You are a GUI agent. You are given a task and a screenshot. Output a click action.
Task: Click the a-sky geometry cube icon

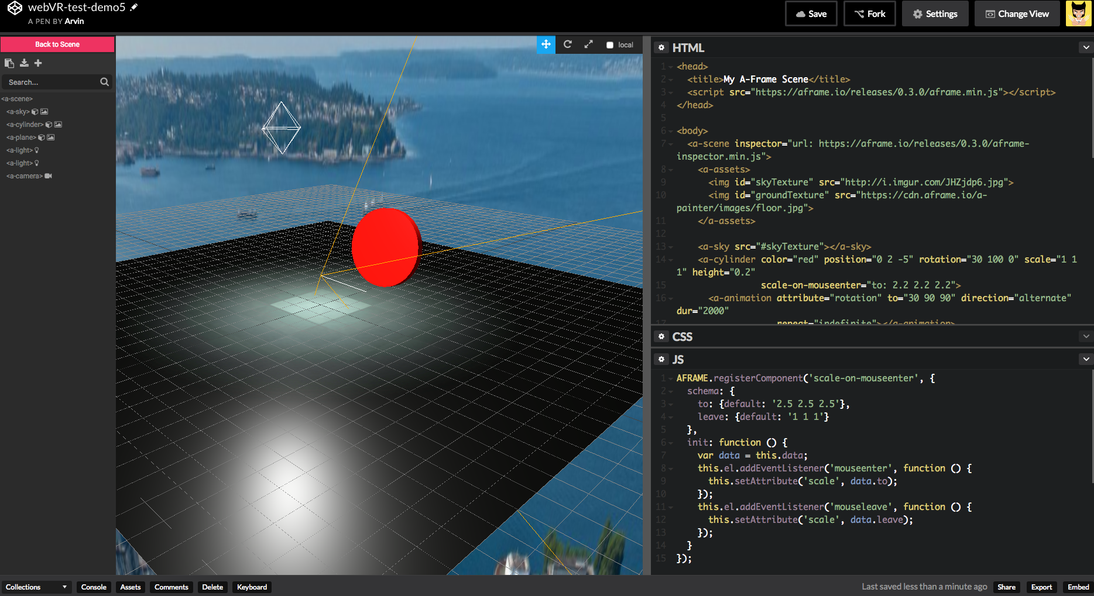coord(35,112)
